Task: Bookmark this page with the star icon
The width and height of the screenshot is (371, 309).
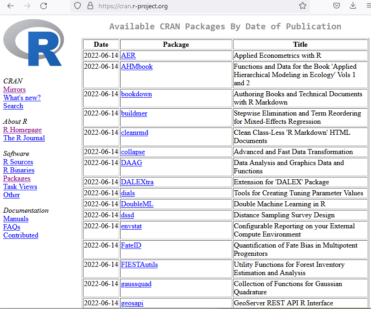Action: [303, 6]
